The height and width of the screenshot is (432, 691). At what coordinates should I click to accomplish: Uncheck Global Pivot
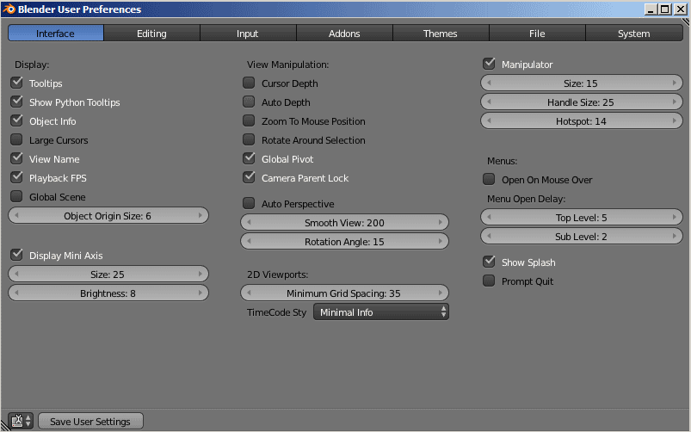click(x=249, y=158)
